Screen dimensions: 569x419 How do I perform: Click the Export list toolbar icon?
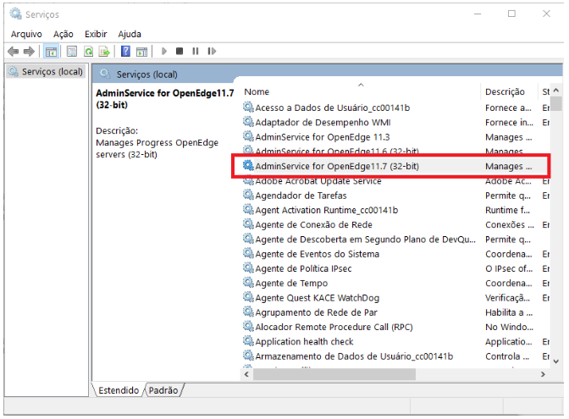pos(104,52)
